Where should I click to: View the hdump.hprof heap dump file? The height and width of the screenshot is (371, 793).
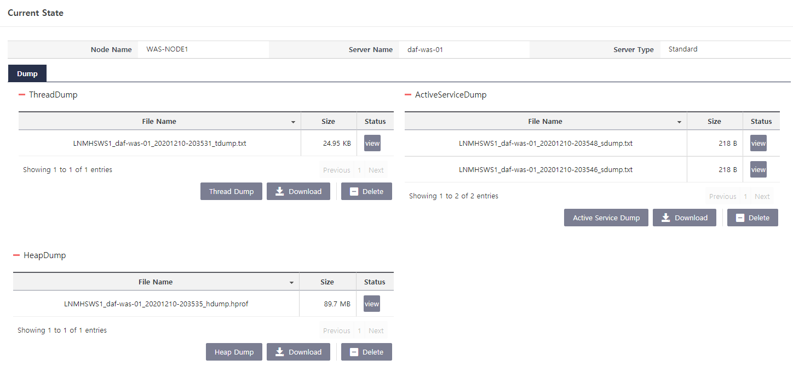coord(371,303)
